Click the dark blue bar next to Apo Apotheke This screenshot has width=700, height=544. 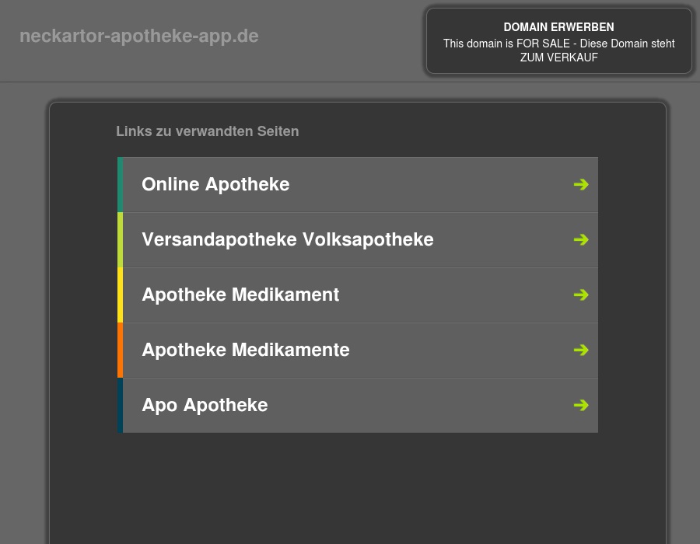[121, 405]
